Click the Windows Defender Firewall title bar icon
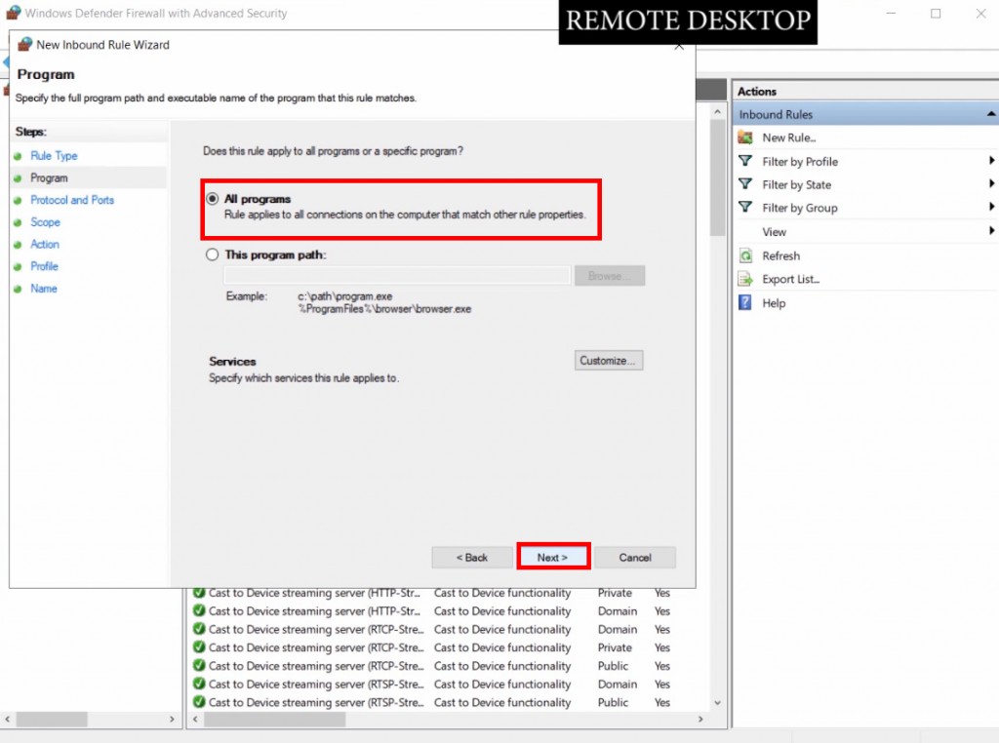This screenshot has width=999, height=743. [13, 13]
